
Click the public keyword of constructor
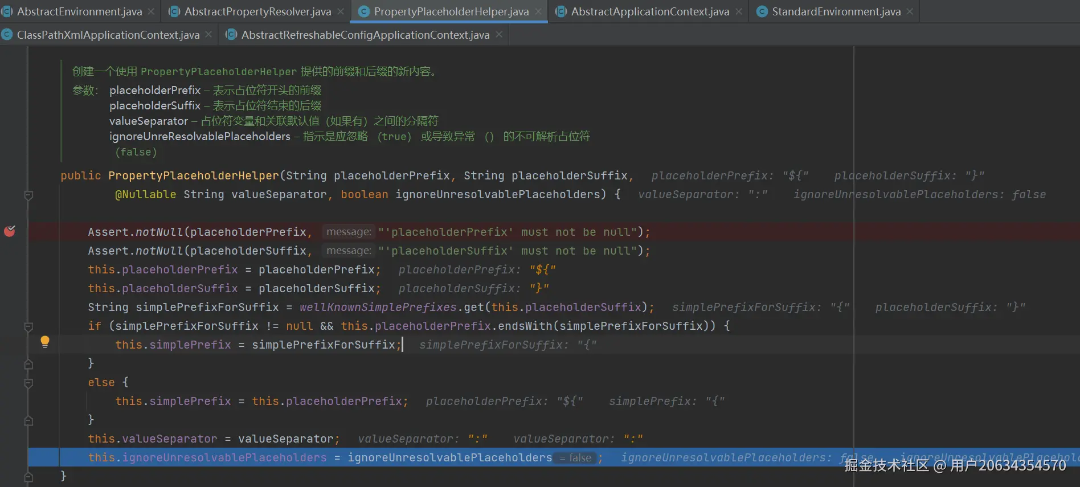point(81,176)
